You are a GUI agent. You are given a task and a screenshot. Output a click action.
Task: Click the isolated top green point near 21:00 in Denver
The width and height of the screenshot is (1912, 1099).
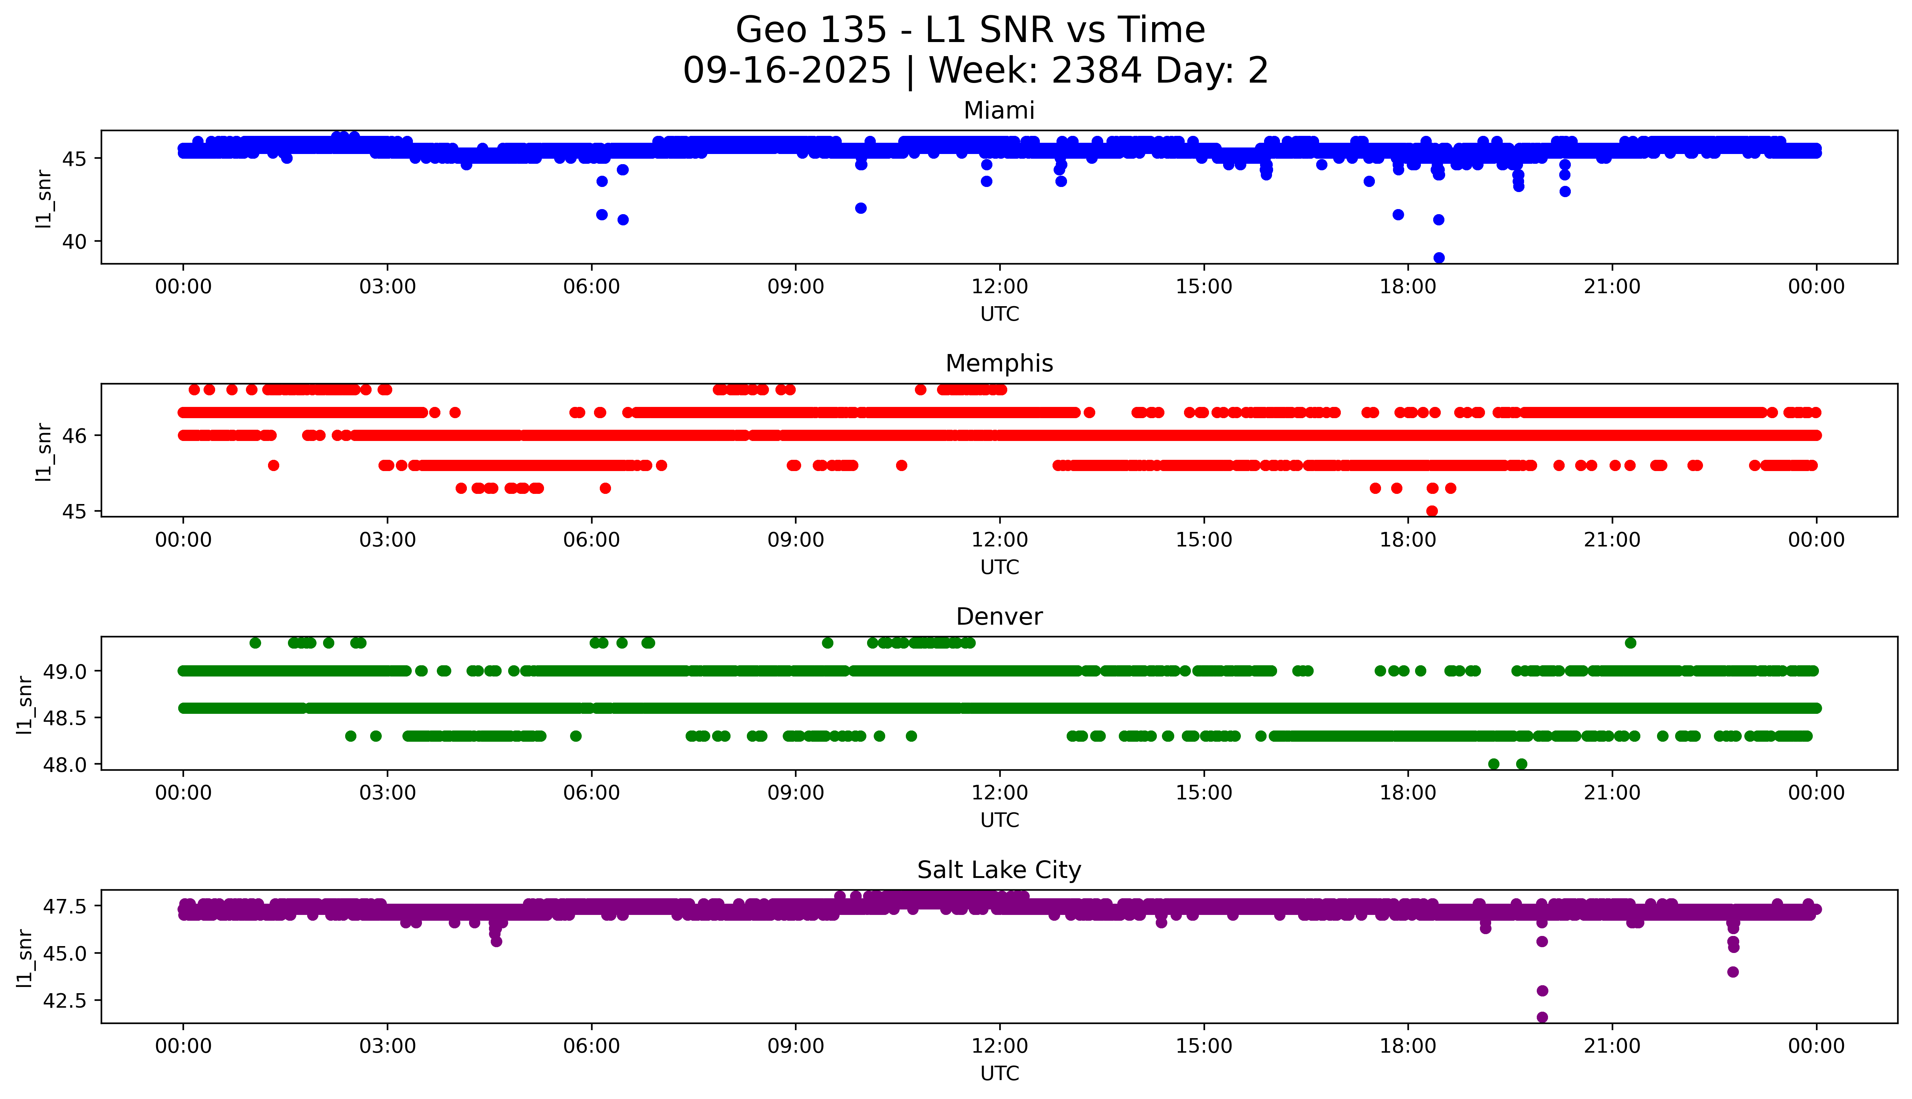point(1631,643)
